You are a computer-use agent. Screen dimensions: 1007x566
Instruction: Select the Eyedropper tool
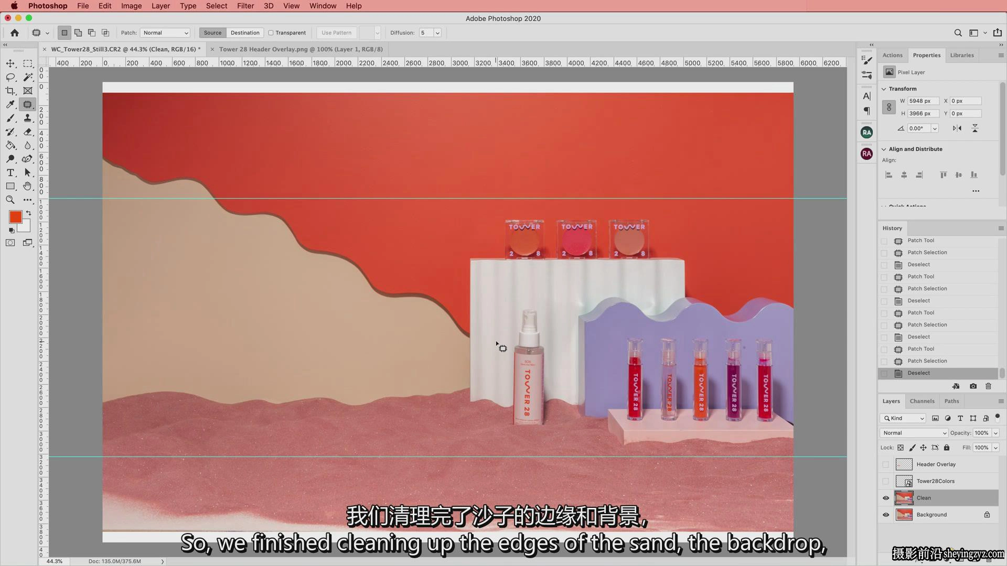(10, 104)
